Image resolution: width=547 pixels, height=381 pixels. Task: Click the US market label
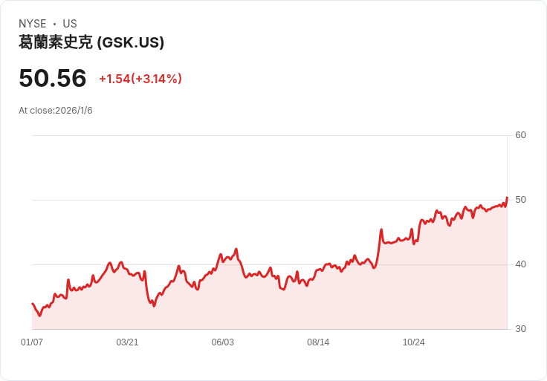tap(70, 24)
